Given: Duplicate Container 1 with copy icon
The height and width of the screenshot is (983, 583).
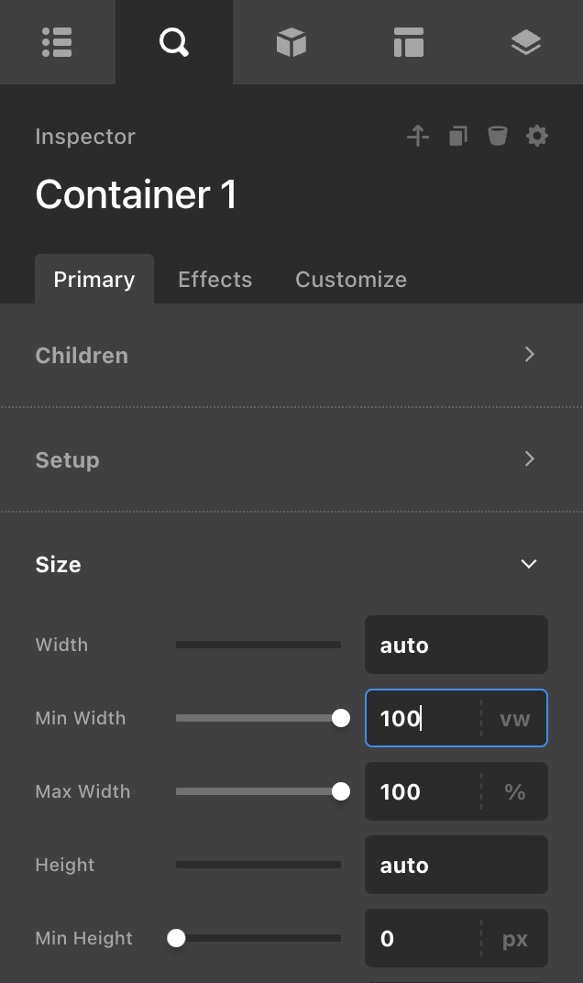Looking at the screenshot, I should [x=457, y=137].
